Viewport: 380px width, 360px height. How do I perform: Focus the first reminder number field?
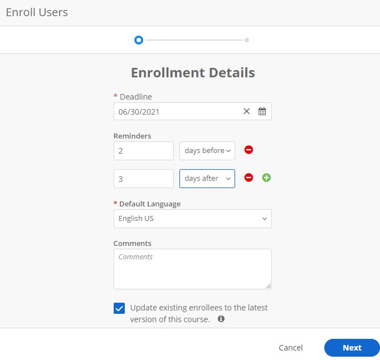143,150
